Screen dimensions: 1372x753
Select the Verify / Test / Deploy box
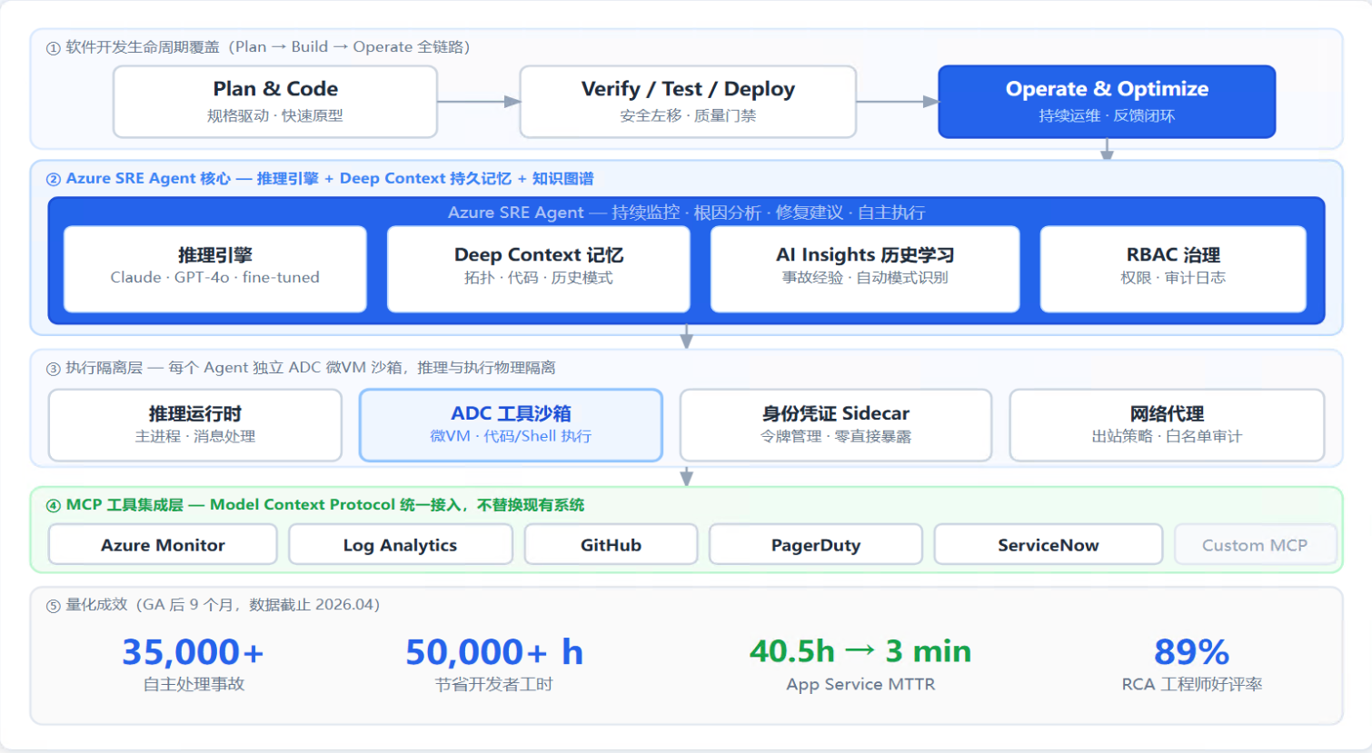click(x=688, y=102)
